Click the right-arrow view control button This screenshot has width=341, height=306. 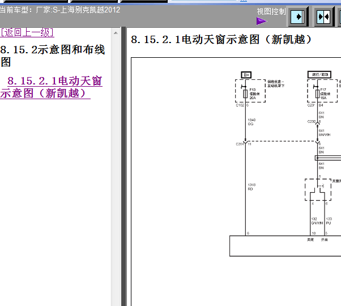tap(298, 17)
